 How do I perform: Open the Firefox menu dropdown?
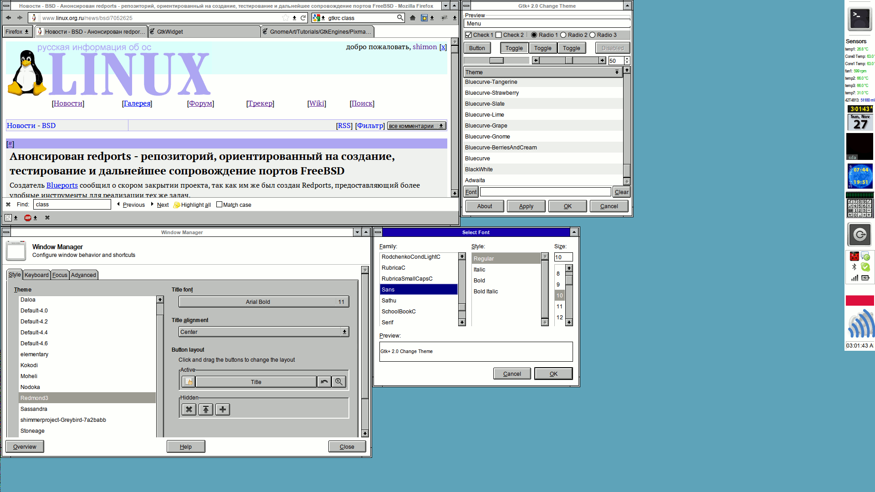pos(17,32)
